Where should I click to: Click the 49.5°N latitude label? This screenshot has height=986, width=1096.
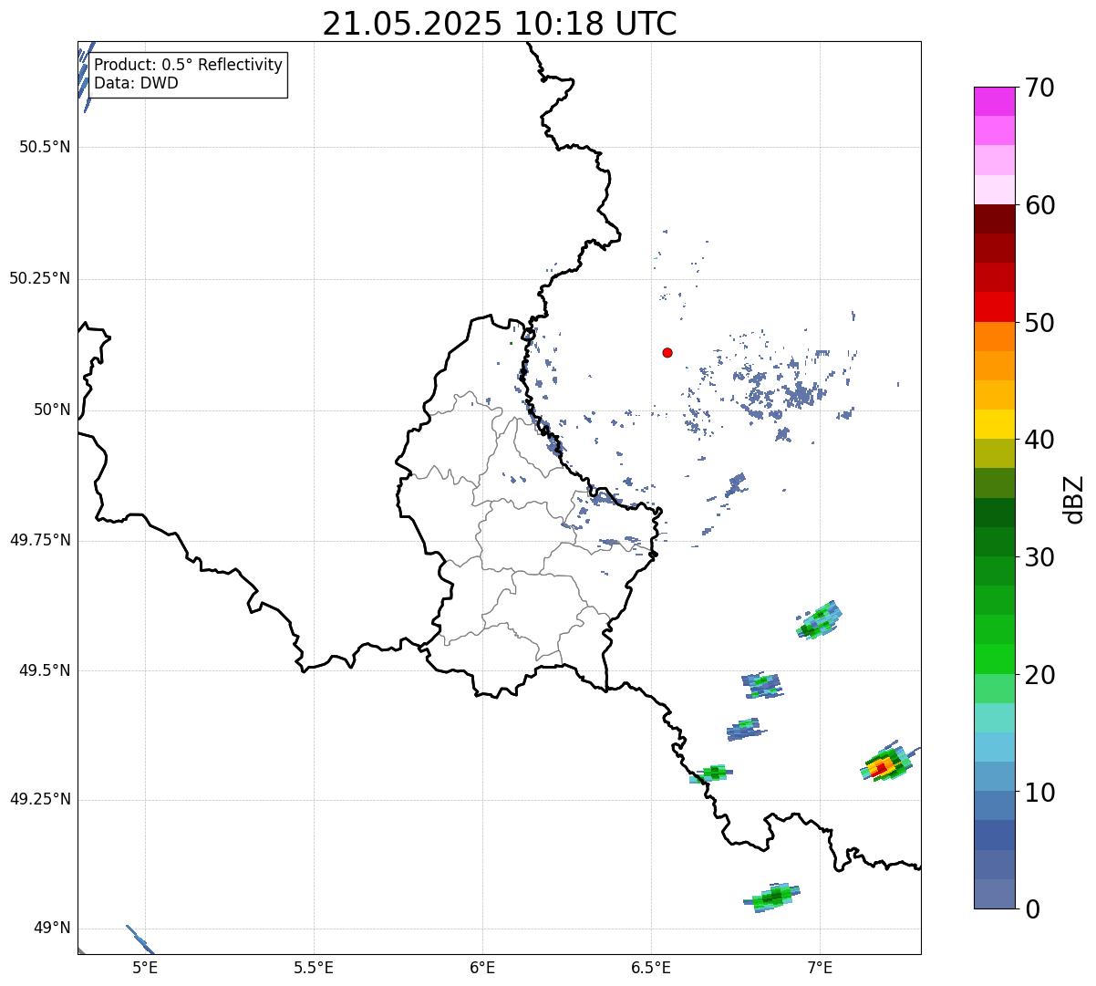coord(45,670)
